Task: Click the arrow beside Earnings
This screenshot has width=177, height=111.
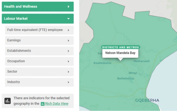Action: [x=68, y=41]
